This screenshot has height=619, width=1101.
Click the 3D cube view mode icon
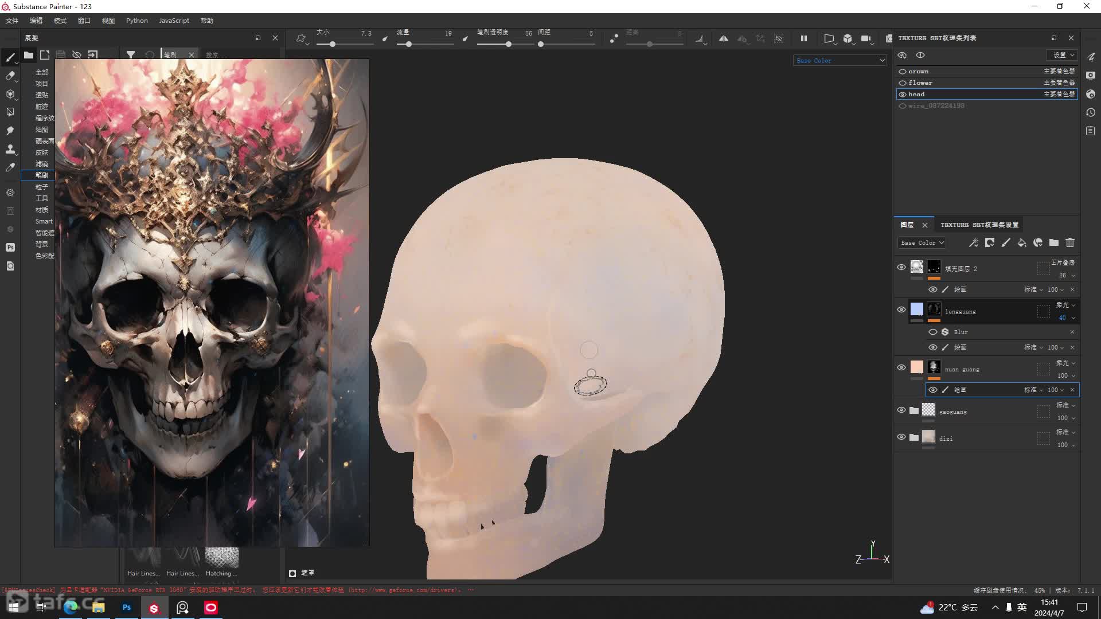[x=848, y=38]
